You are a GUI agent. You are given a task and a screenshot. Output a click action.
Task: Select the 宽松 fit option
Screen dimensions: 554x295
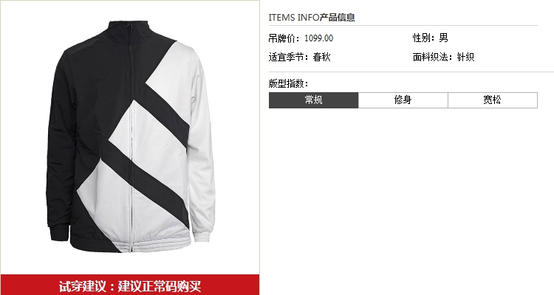coord(493,100)
